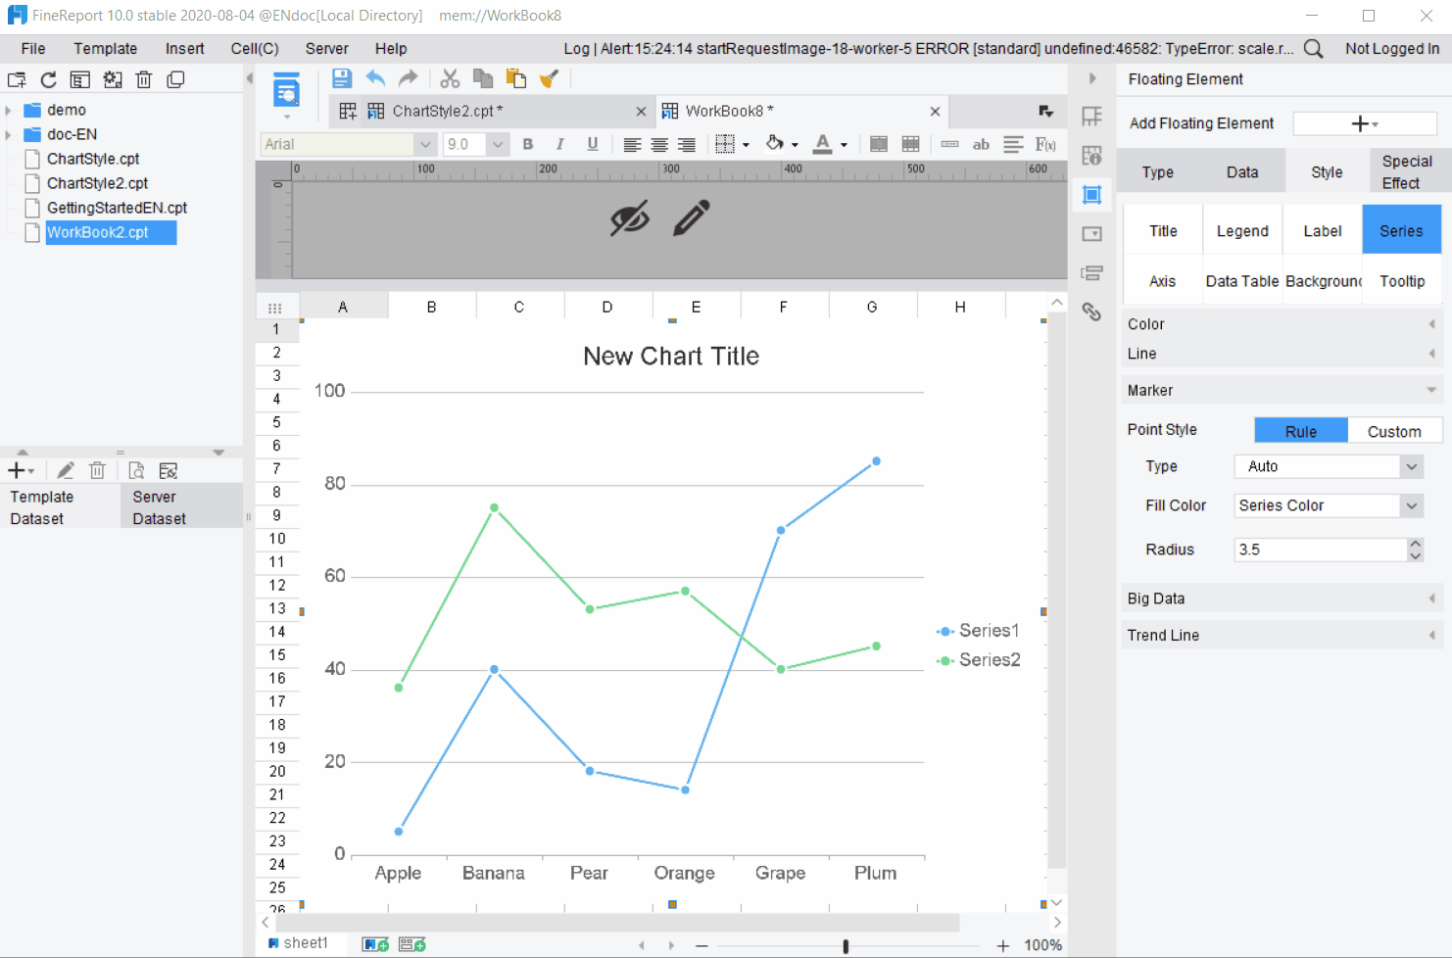This screenshot has height=958, width=1452.
Task: Open the font size dropdown
Action: 498,145
